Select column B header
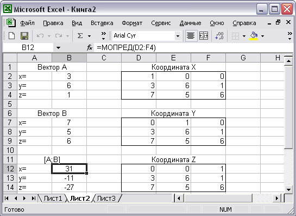 69,58
